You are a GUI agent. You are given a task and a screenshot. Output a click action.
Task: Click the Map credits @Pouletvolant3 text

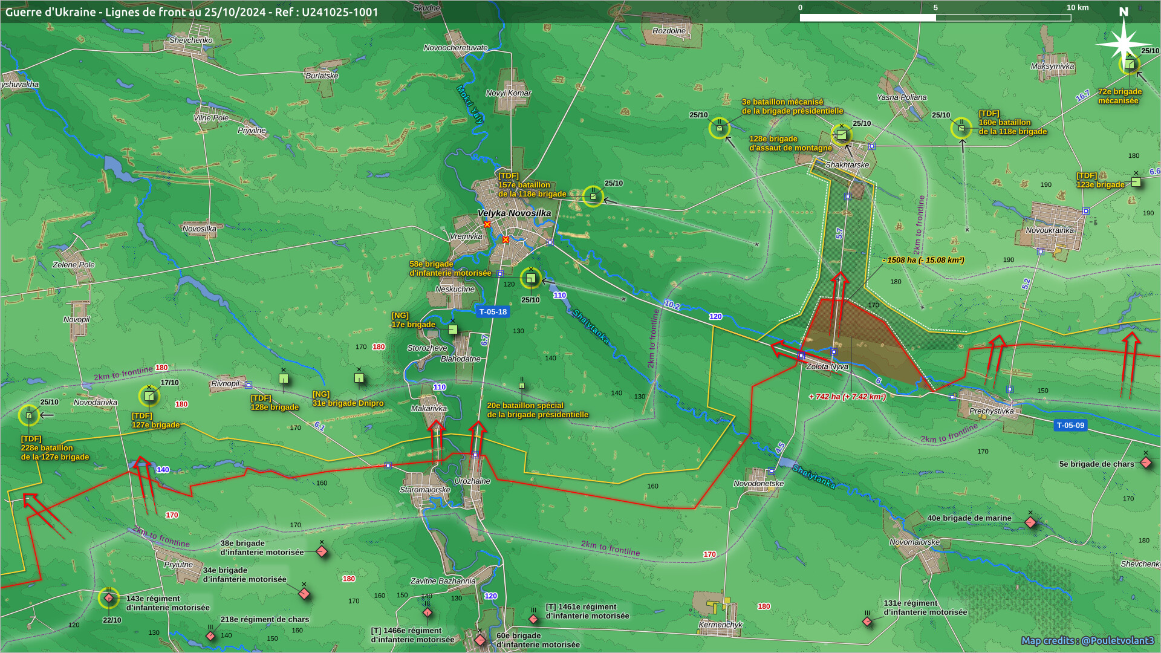pos(1087,640)
